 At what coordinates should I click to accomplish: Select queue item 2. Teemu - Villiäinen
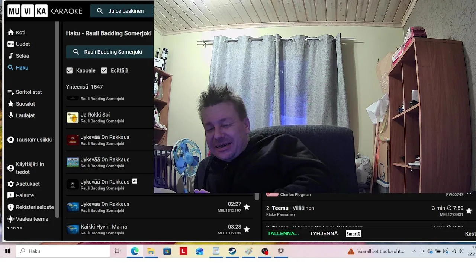364,211
